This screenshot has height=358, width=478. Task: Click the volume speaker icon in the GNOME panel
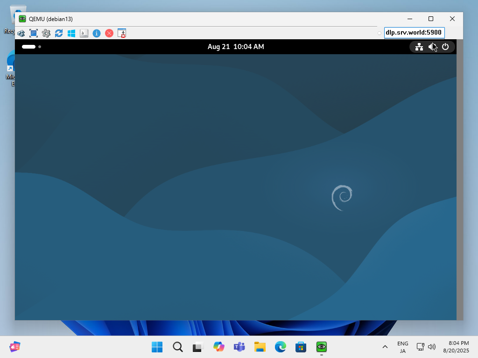(x=432, y=47)
